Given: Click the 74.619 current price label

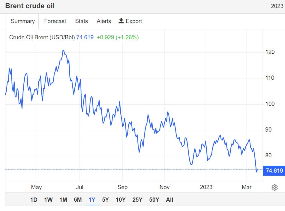Looking at the screenshot, I should click(x=274, y=171).
